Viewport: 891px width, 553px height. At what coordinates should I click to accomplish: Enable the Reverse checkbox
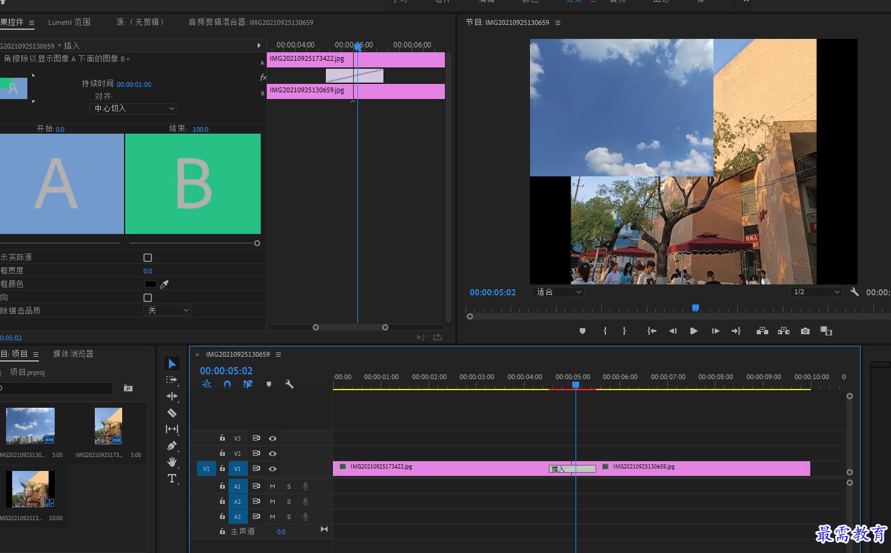[x=148, y=298]
